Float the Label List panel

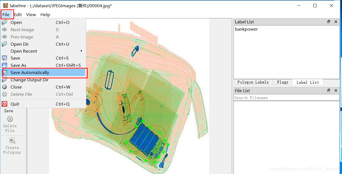(x=329, y=22)
